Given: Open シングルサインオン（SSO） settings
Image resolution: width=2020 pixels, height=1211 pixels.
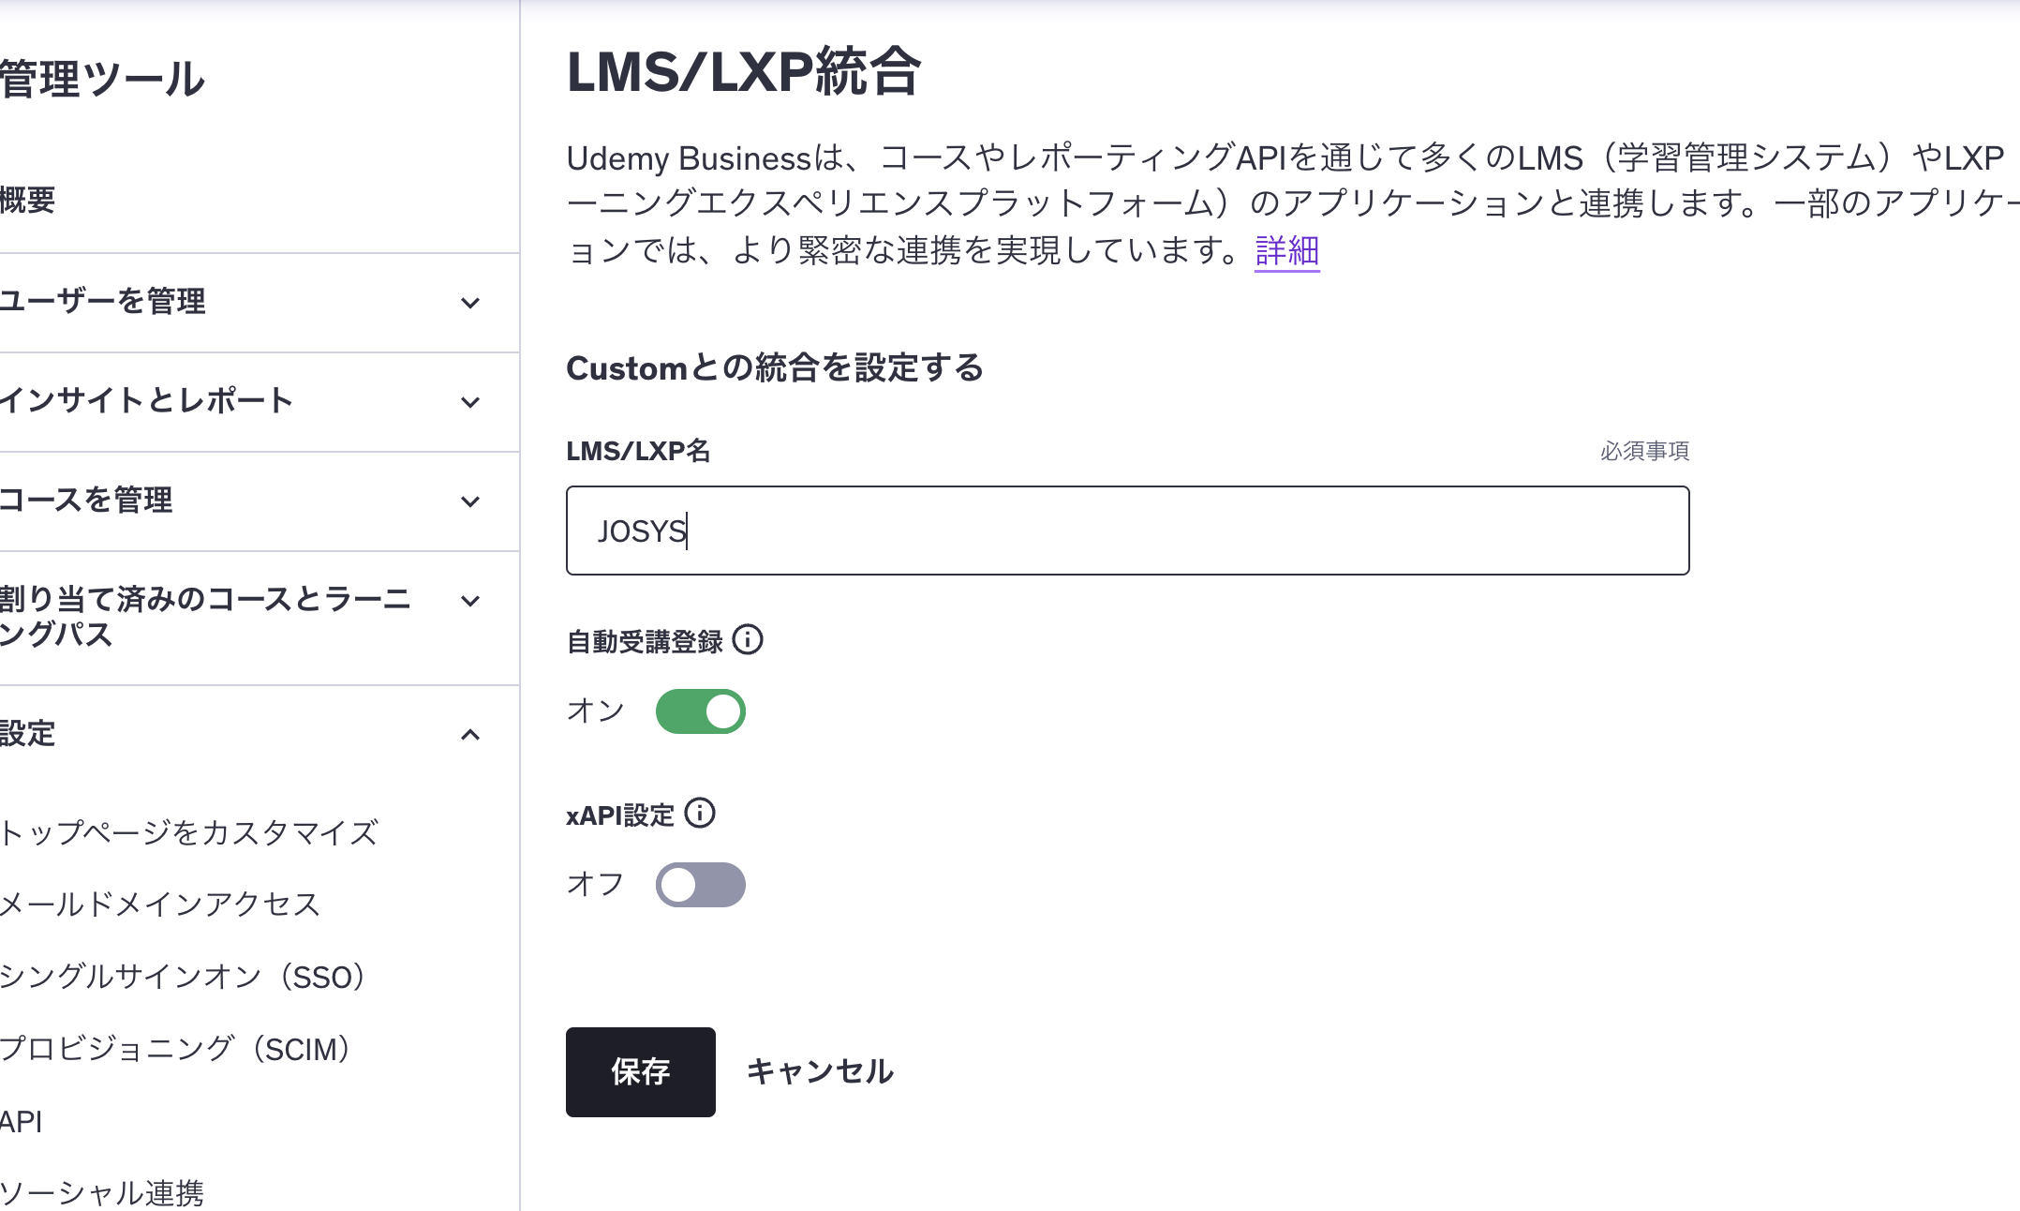Looking at the screenshot, I should click(184, 977).
